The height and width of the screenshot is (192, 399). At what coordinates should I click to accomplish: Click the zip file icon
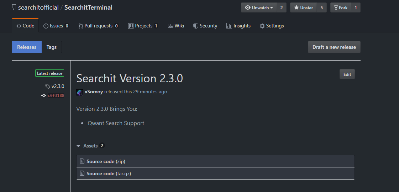[x=82, y=161]
